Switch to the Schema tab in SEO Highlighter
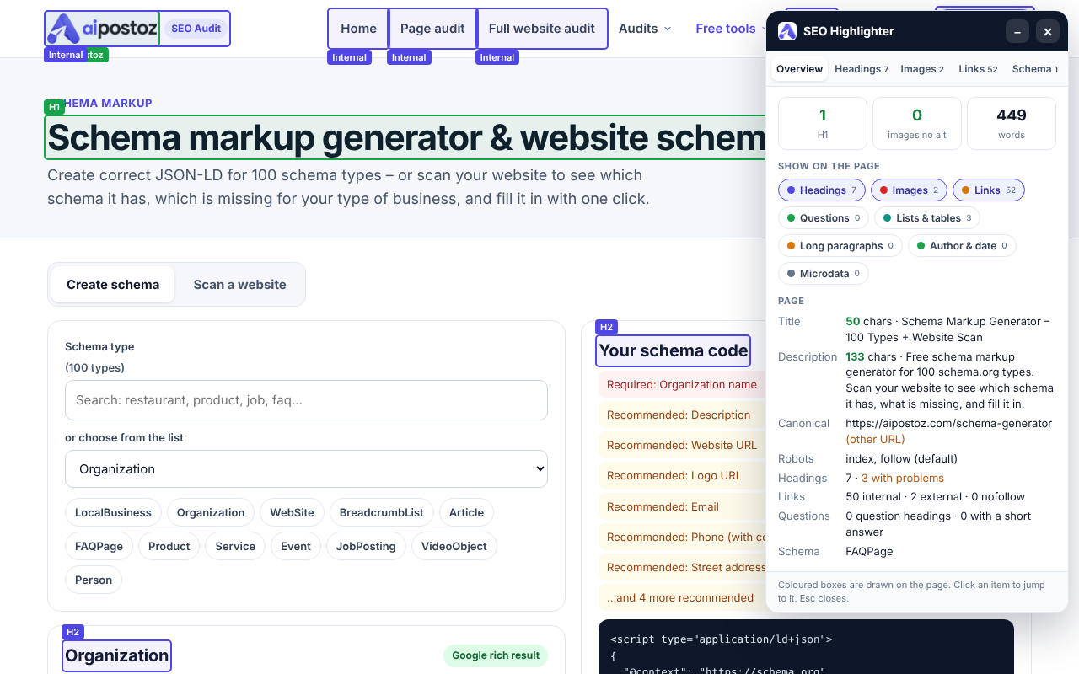The height and width of the screenshot is (674, 1079). (1035, 69)
